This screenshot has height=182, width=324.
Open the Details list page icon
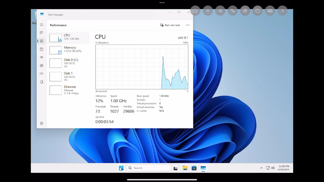tap(41, 74)
